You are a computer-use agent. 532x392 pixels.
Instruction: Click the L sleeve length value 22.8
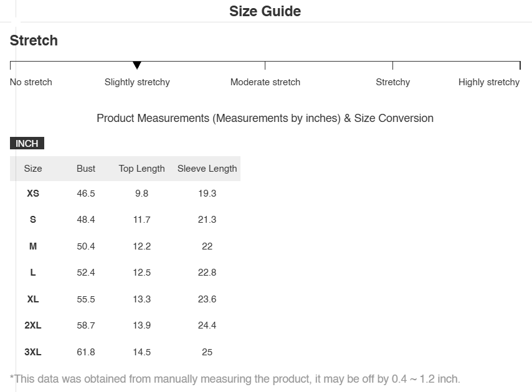207,273
